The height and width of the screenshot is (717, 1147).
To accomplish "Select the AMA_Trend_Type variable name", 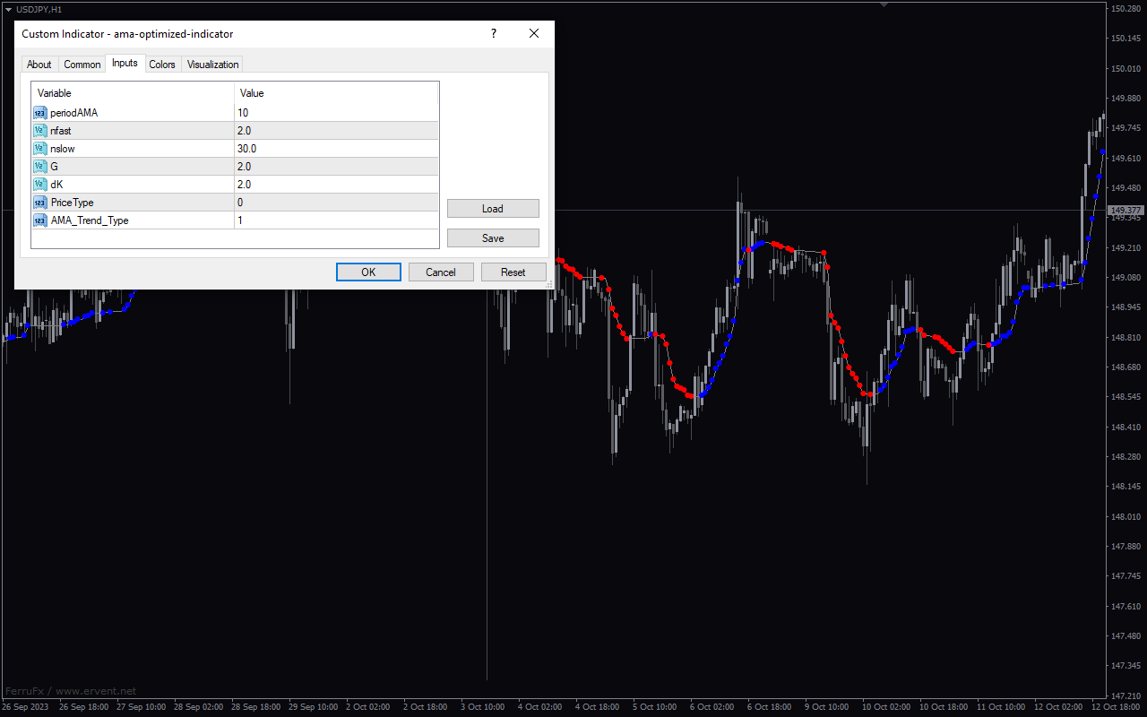I will (x=90, y=220).
